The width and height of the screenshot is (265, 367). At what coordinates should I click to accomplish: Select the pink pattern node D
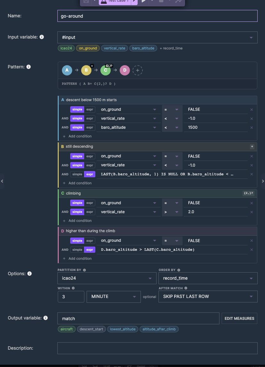(125, 70)
